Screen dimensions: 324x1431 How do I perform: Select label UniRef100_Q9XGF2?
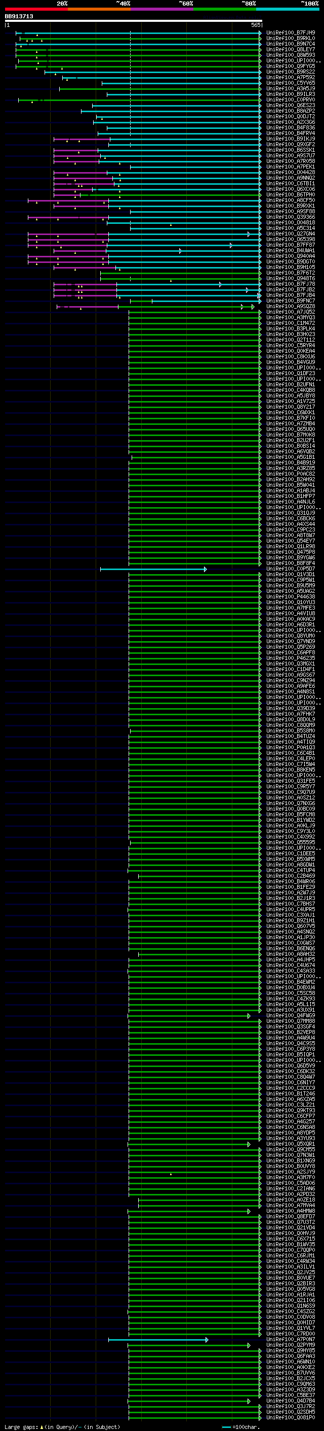pyautogui.click(x=291, y=145)
